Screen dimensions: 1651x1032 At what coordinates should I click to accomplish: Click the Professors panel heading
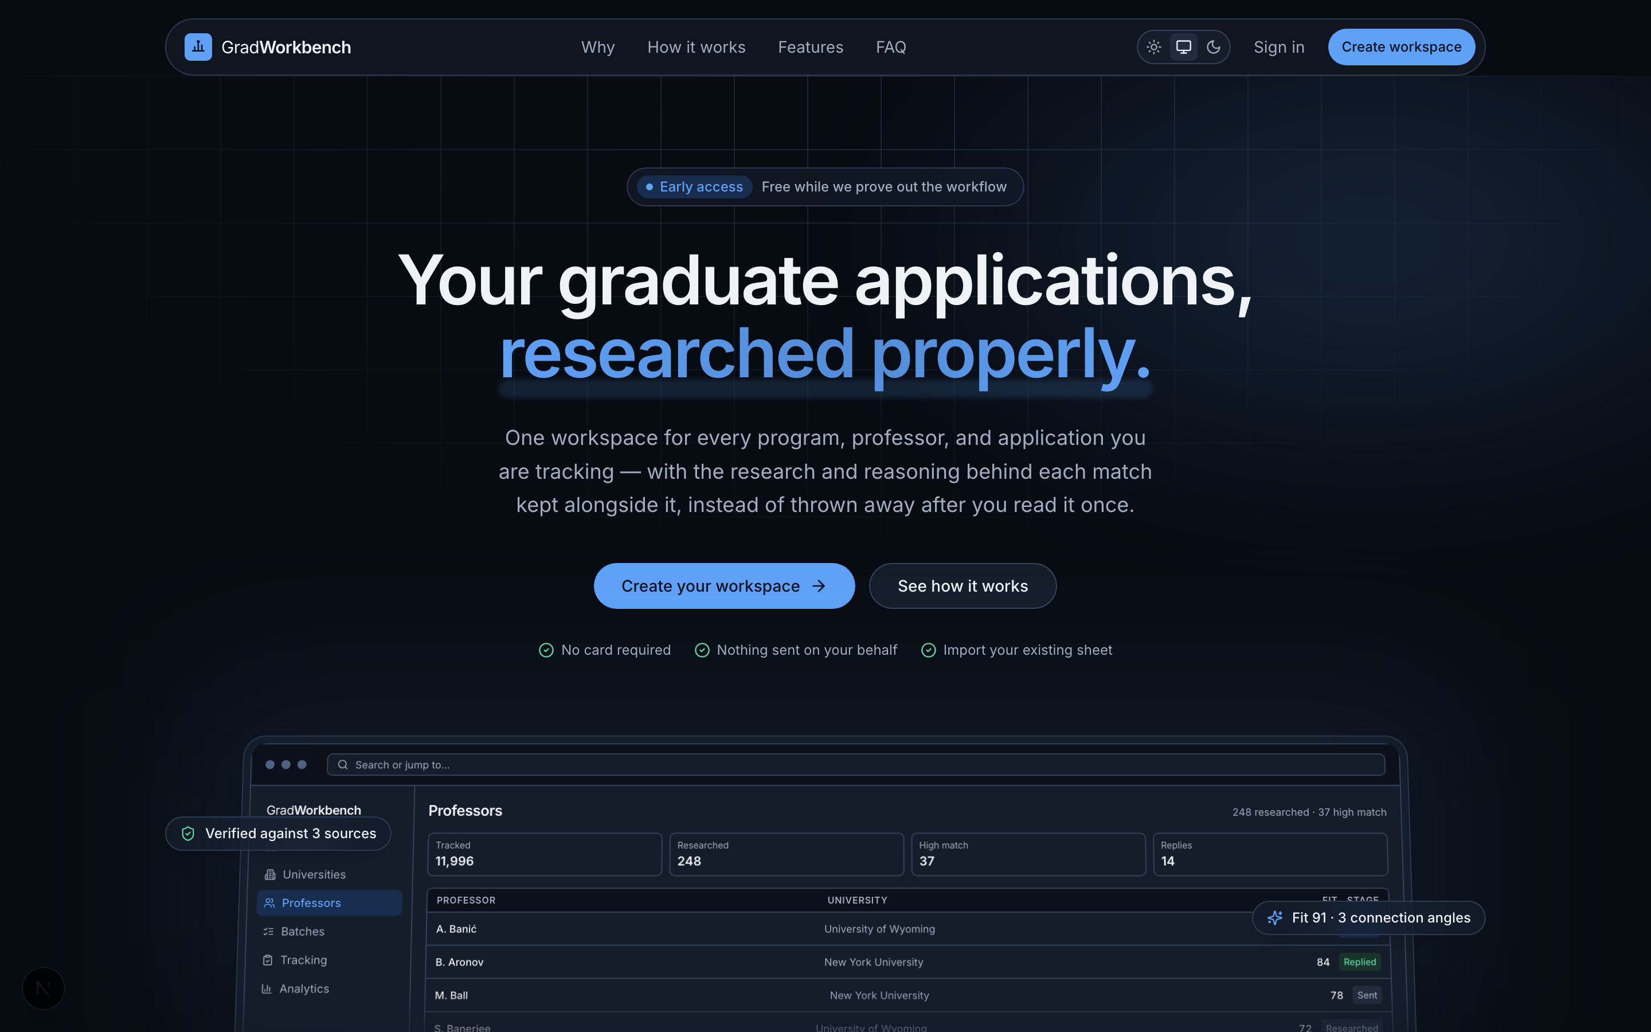pyautogui.click(x=465, y=811)
